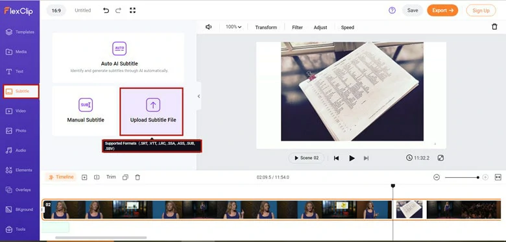Image resolution: width=506 pixels, height=242 pixels.
Task: Click the timeline playhead marker
Action: tap(392, 186)
